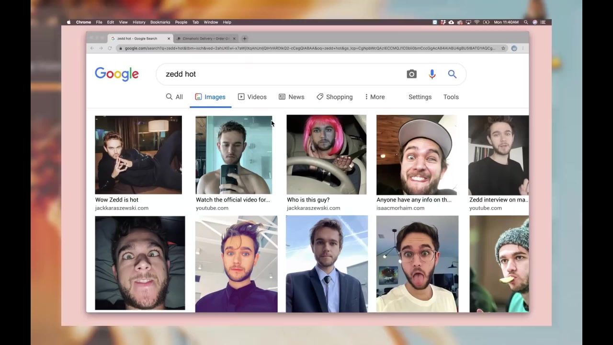Close the zedd hot Google Search tab
The width and height of the screenshot is (613, 345).
169,38
